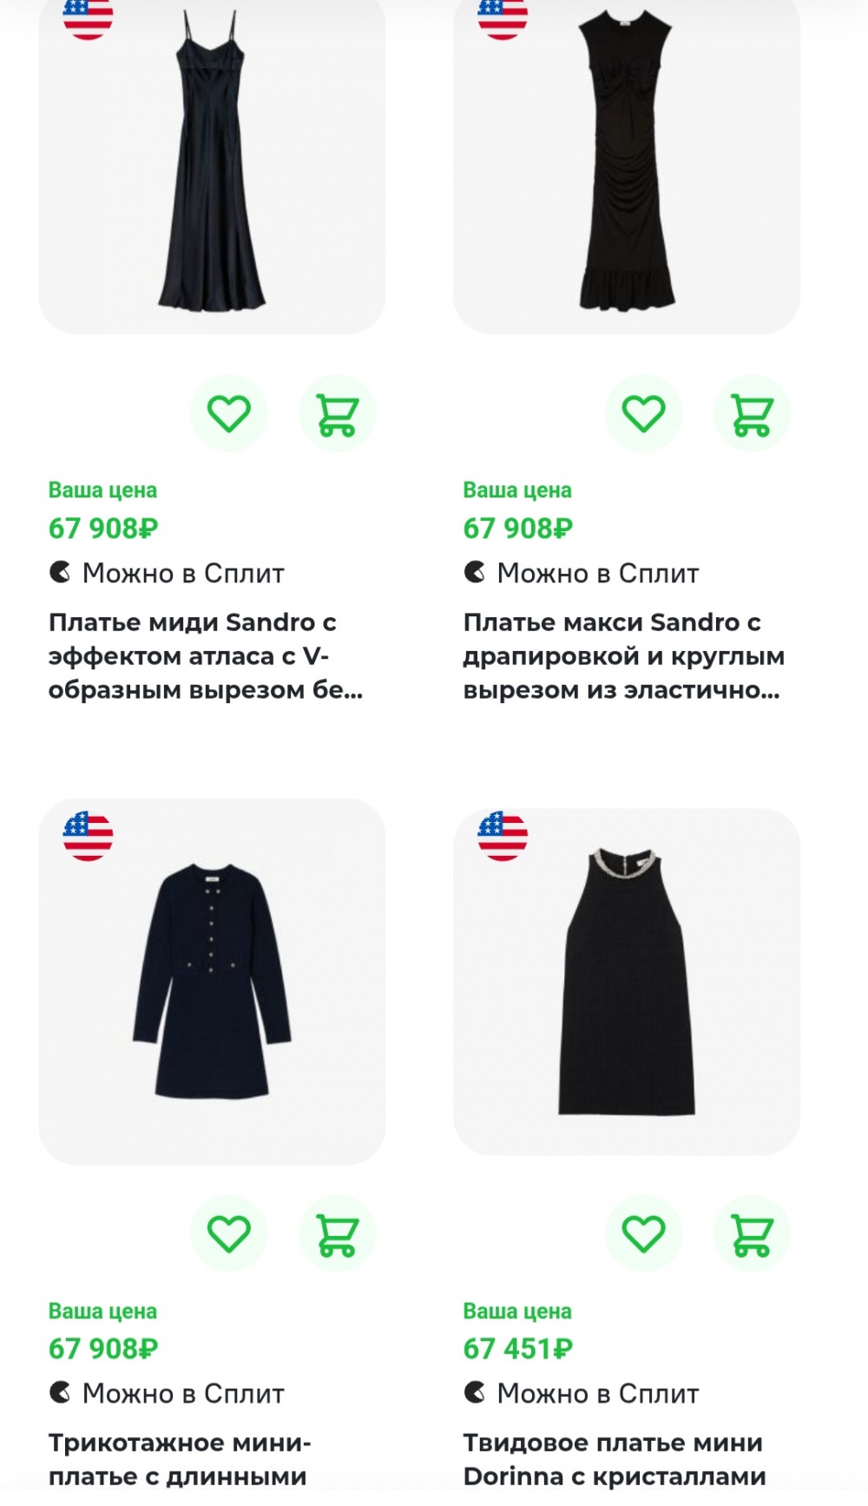Add the tweed Dorinna dress to cart
The image size is (868, 1506).
click(x=752, y=1233)
